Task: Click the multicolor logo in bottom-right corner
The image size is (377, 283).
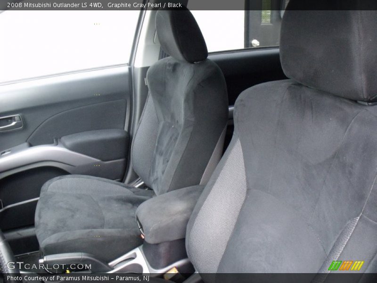Action: pos(346,265)
